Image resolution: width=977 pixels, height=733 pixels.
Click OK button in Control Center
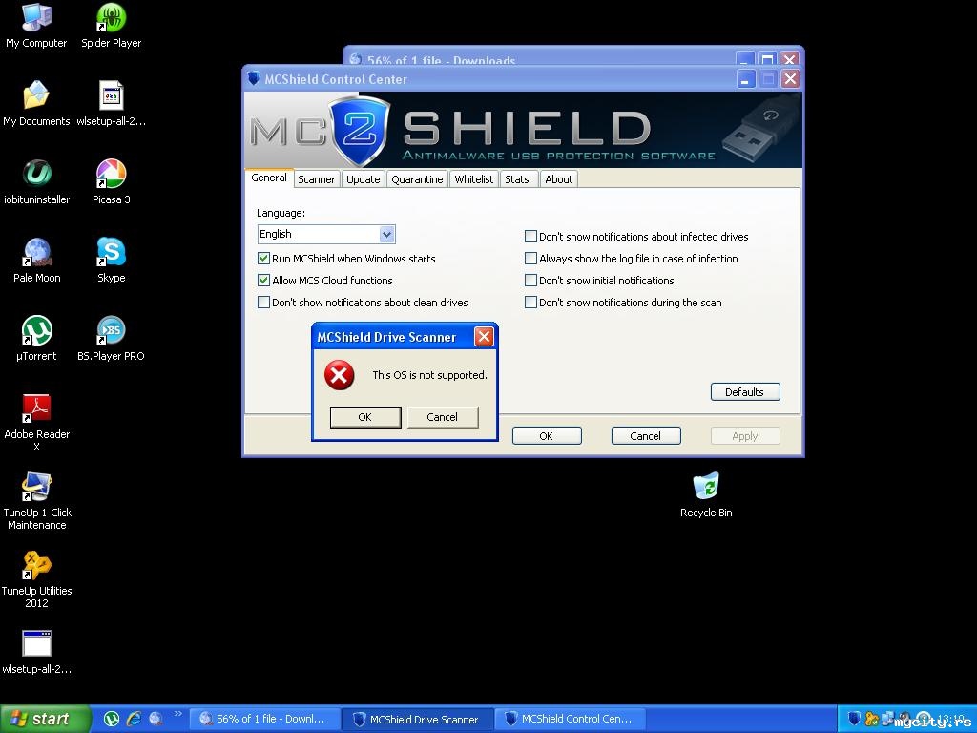pyautogui.click(x=547, y=435)
